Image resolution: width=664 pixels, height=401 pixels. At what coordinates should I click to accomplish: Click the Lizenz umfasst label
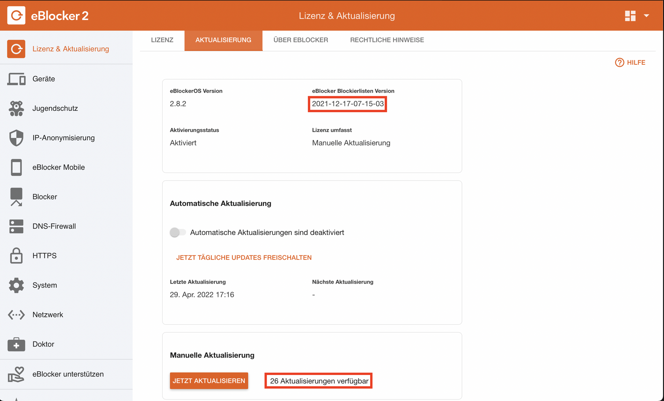coord(332,130)
